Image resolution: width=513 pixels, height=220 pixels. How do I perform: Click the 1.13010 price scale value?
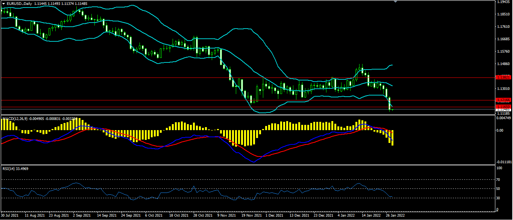(x=503, y=88)
